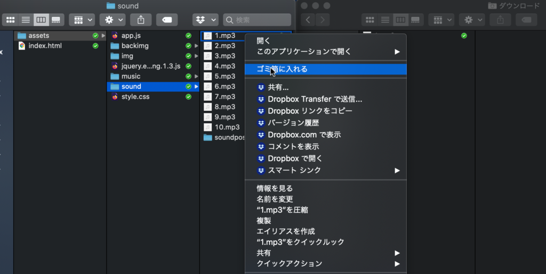Choose ゴミ箱に入れる from context menu

point(282,69)
